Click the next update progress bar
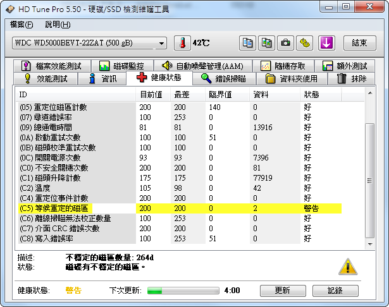Image resolution: width=389 pixels, height=307 pixels. (x=183, y=291)
